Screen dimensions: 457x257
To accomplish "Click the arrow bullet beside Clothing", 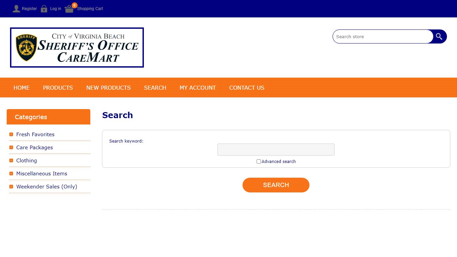I will click(11, 161).
